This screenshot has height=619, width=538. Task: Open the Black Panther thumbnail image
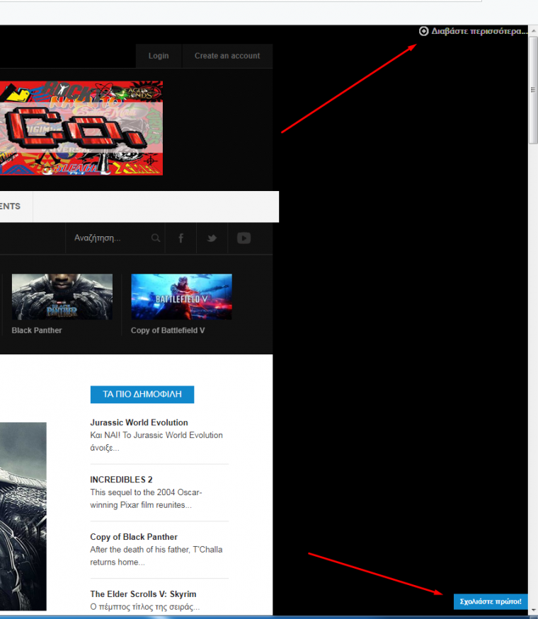click(x=62, y=296)
